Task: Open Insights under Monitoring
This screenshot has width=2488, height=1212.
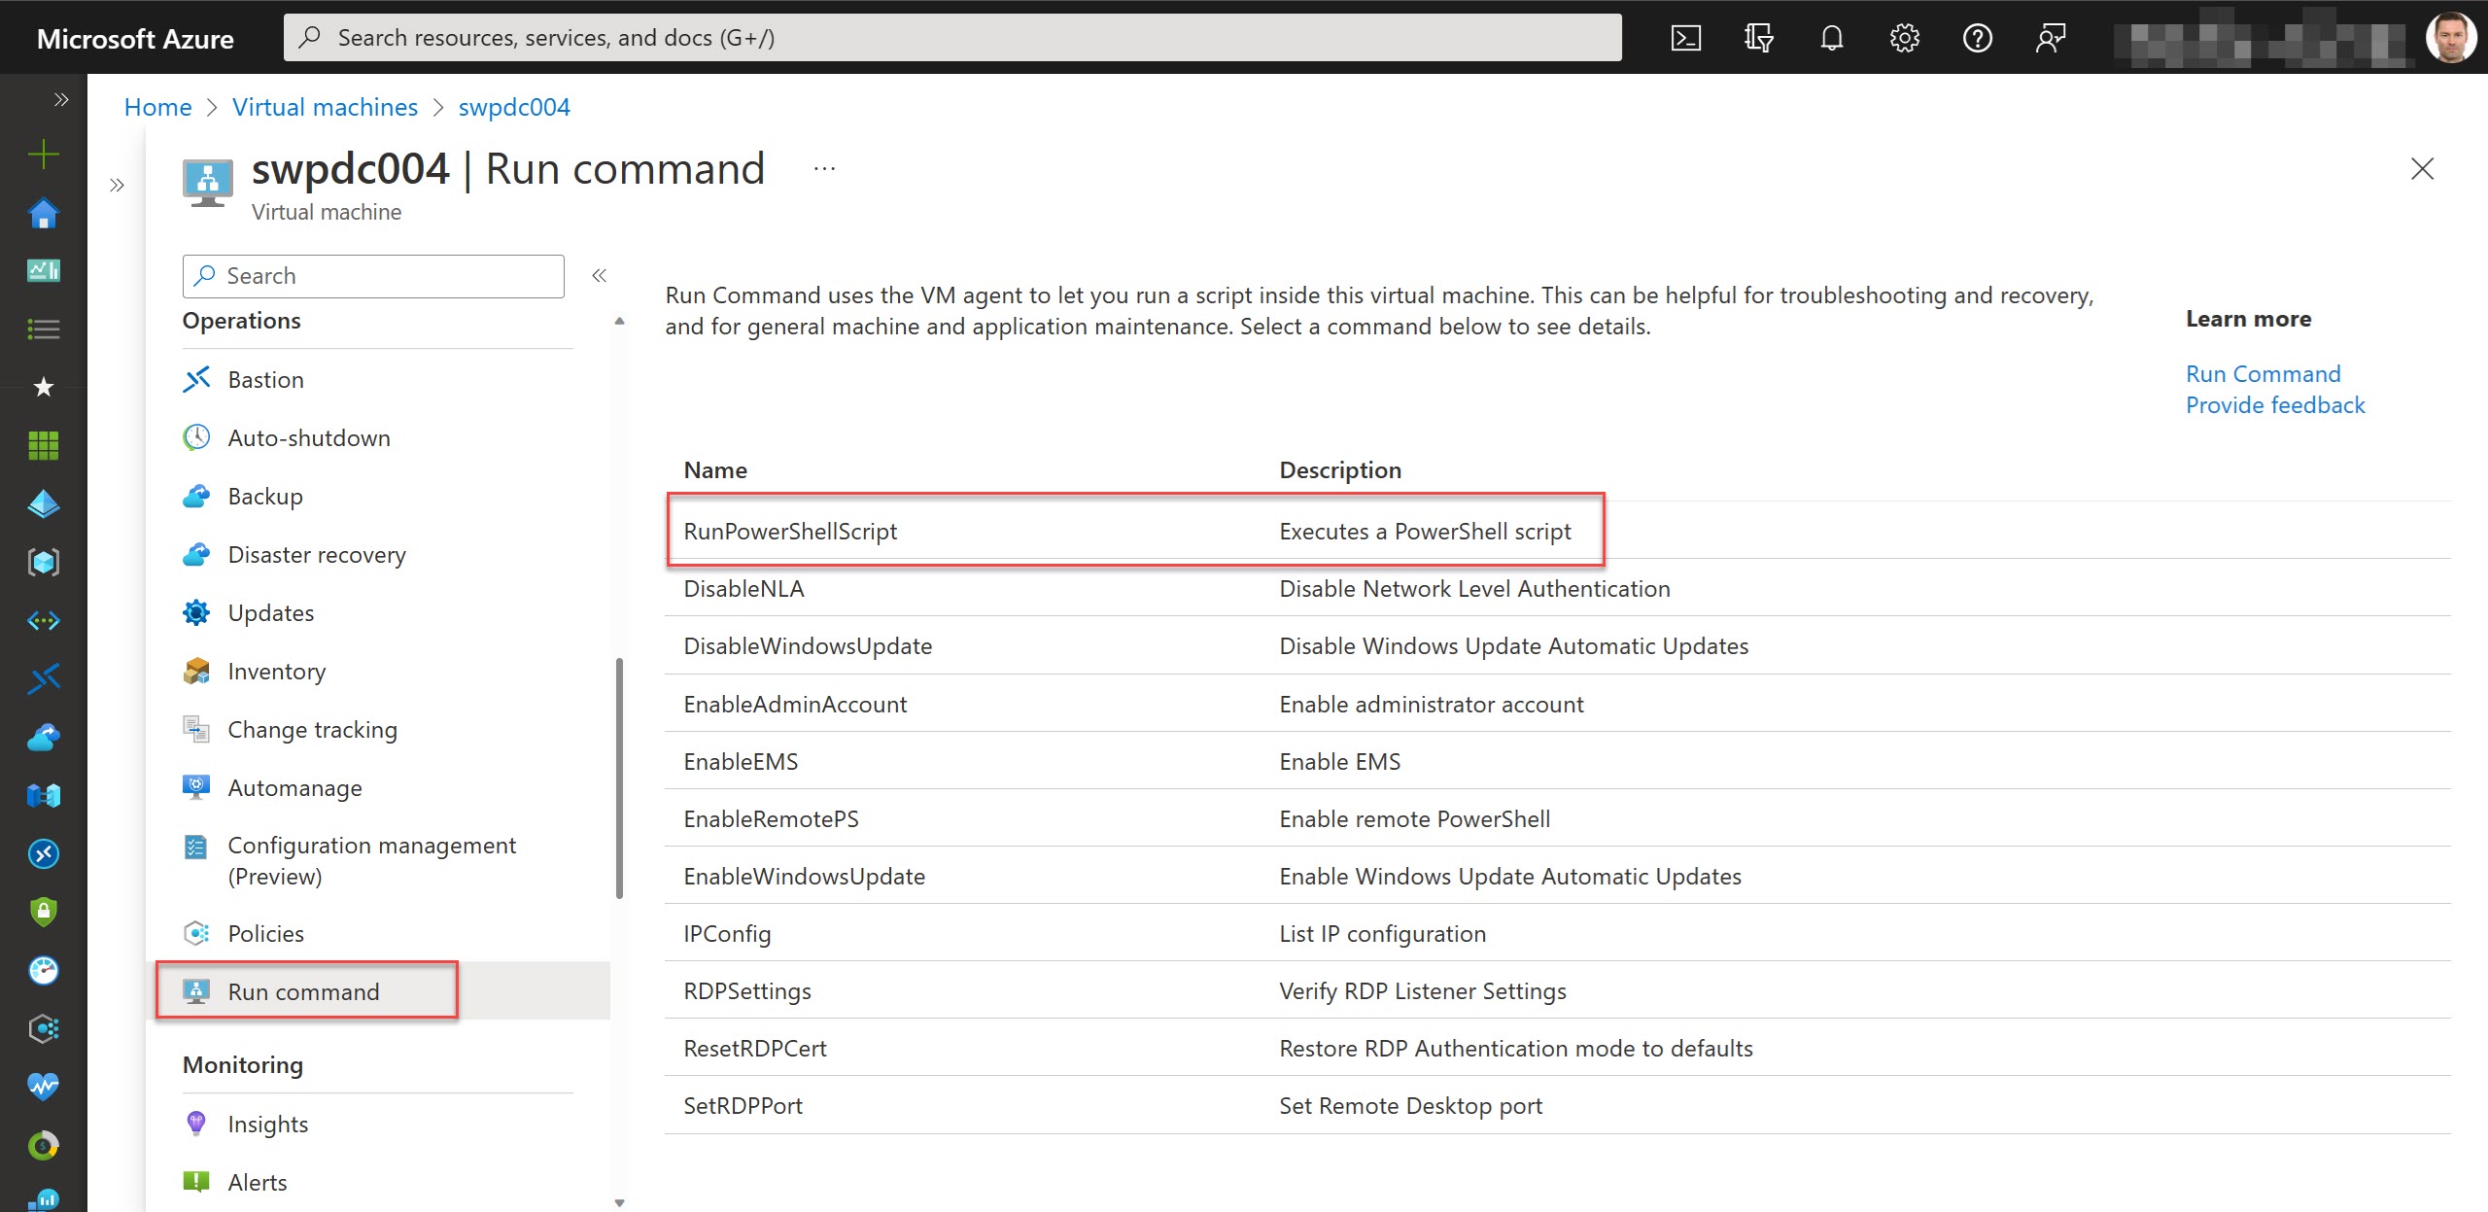Action: pos(268,1124)
